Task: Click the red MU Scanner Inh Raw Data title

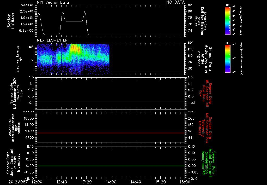Action: click(x=205, y=93)
